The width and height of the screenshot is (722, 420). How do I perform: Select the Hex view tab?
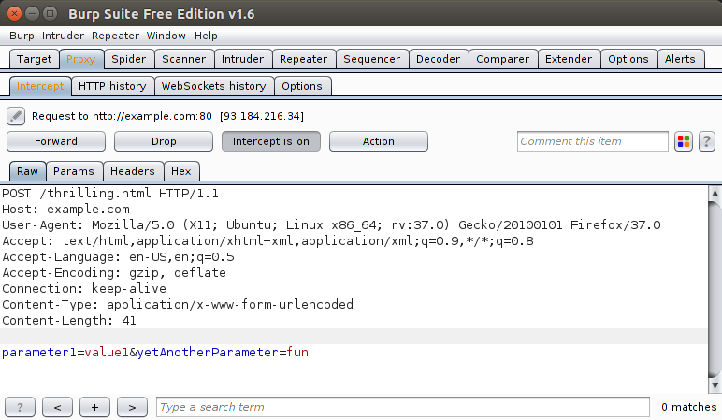(181, 171)
